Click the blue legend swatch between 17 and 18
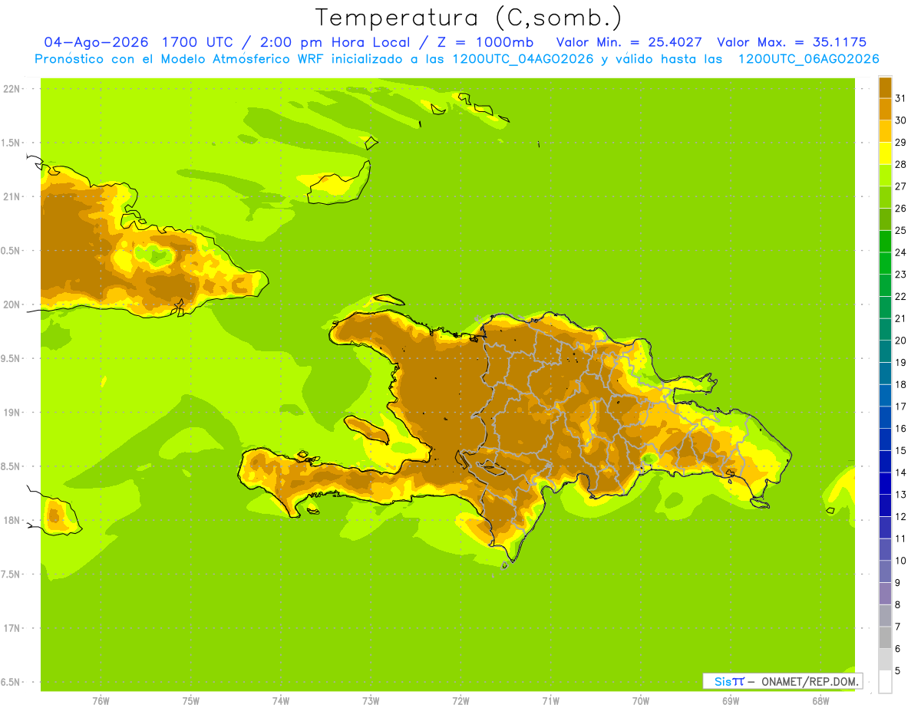Image resolution: width=921 pixels, height=711 pixels. tap(885, 395)
